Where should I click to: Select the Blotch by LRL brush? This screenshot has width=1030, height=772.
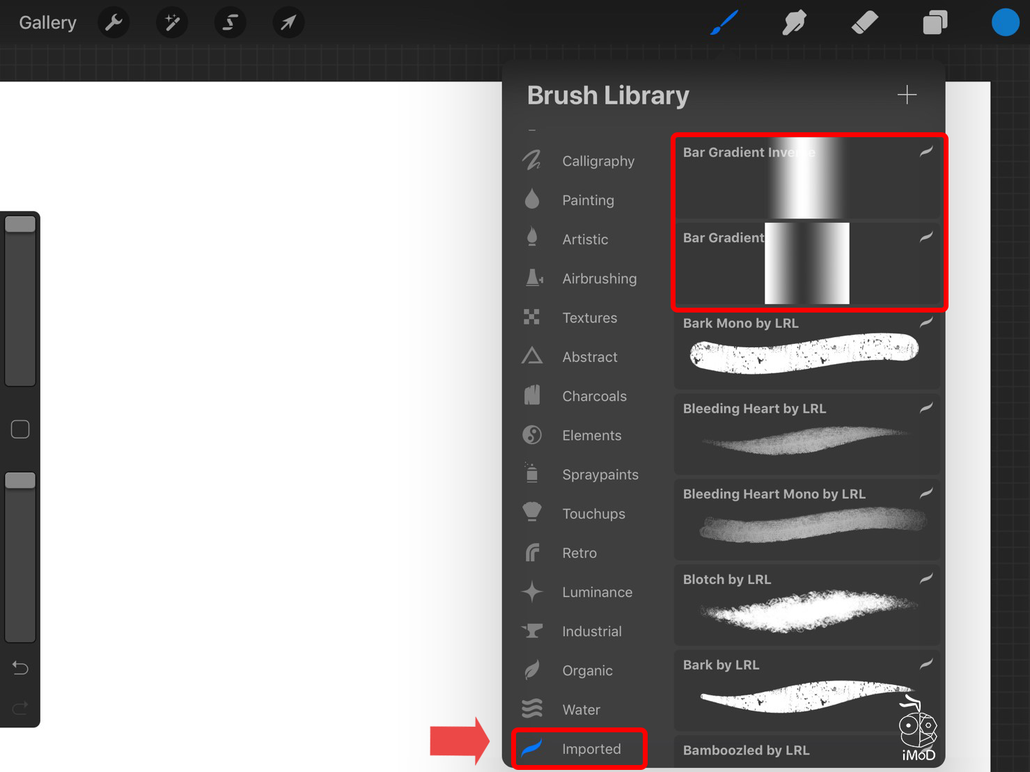click(x=806, y=604)
